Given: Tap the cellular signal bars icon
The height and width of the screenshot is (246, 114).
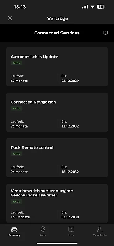Looking at the screenshot, I should pyautogui.click(x=85, y=7).
